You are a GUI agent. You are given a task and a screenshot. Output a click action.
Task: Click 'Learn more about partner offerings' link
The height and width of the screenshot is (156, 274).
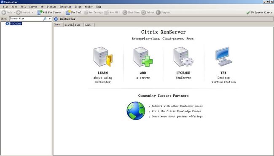coord(177,116)
